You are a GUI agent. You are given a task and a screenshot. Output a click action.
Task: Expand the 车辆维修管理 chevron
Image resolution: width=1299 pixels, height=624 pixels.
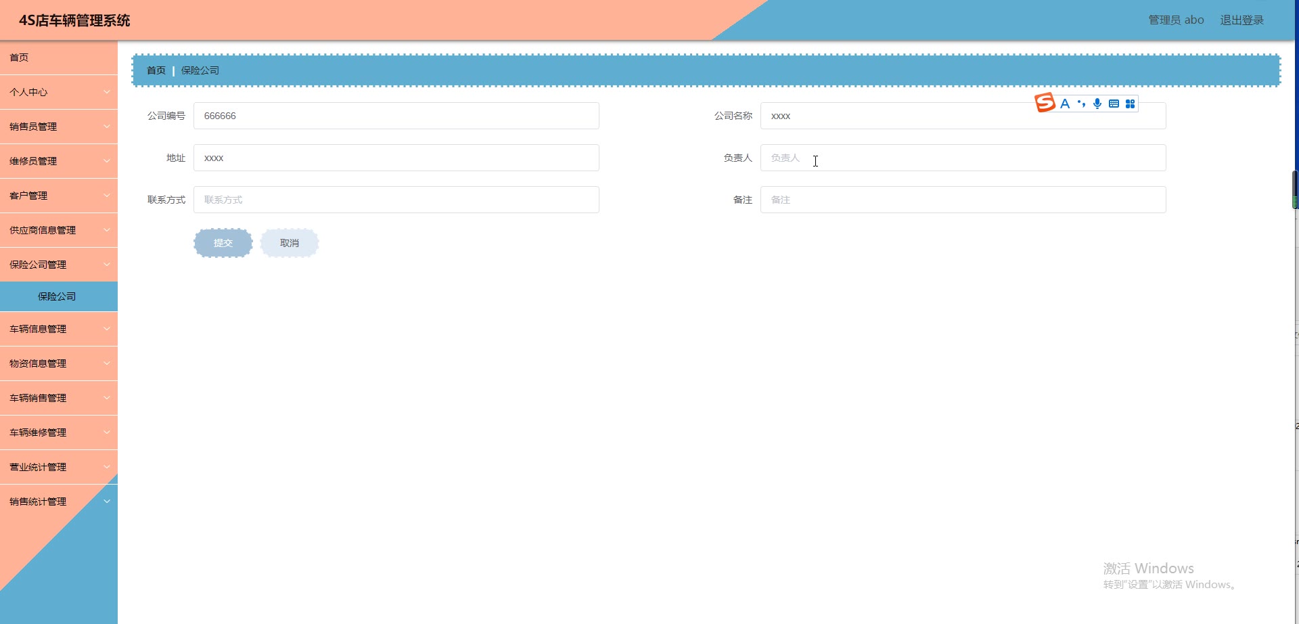pyautogui.click(x=107, y=432)
